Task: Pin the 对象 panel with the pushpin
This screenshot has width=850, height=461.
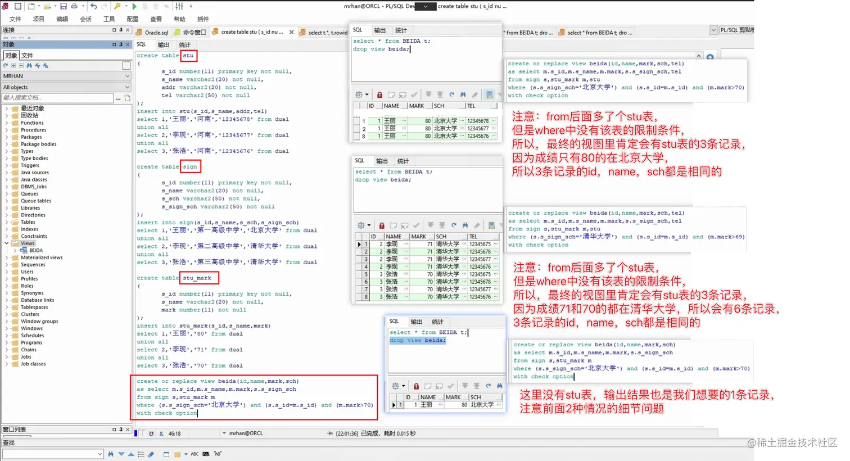Action: coord(120,44)
